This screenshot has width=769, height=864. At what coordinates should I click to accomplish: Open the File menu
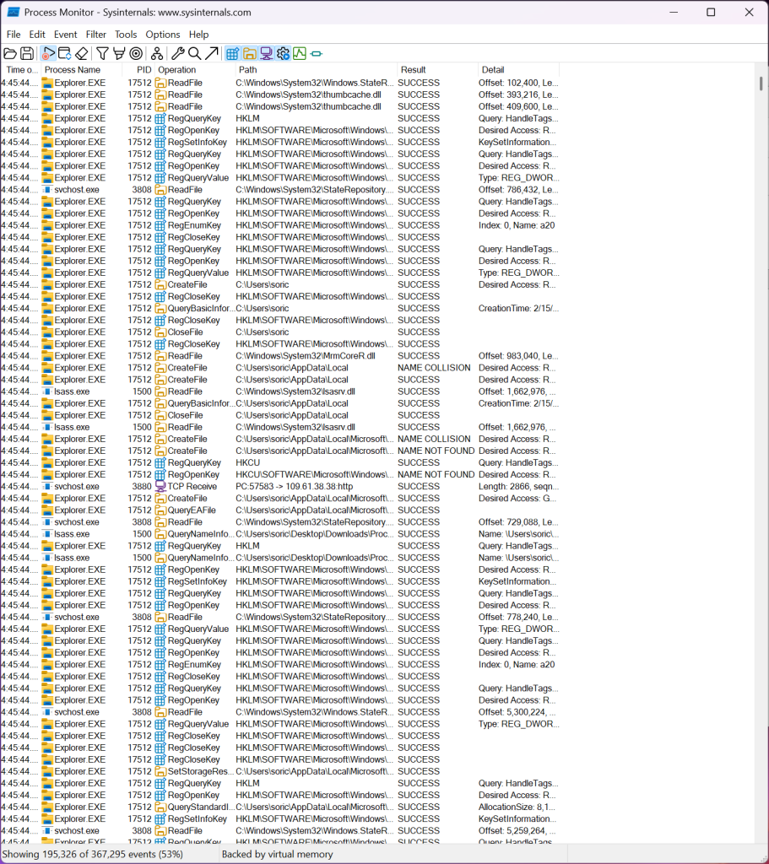pyautogui.click(x=14, y=34)
